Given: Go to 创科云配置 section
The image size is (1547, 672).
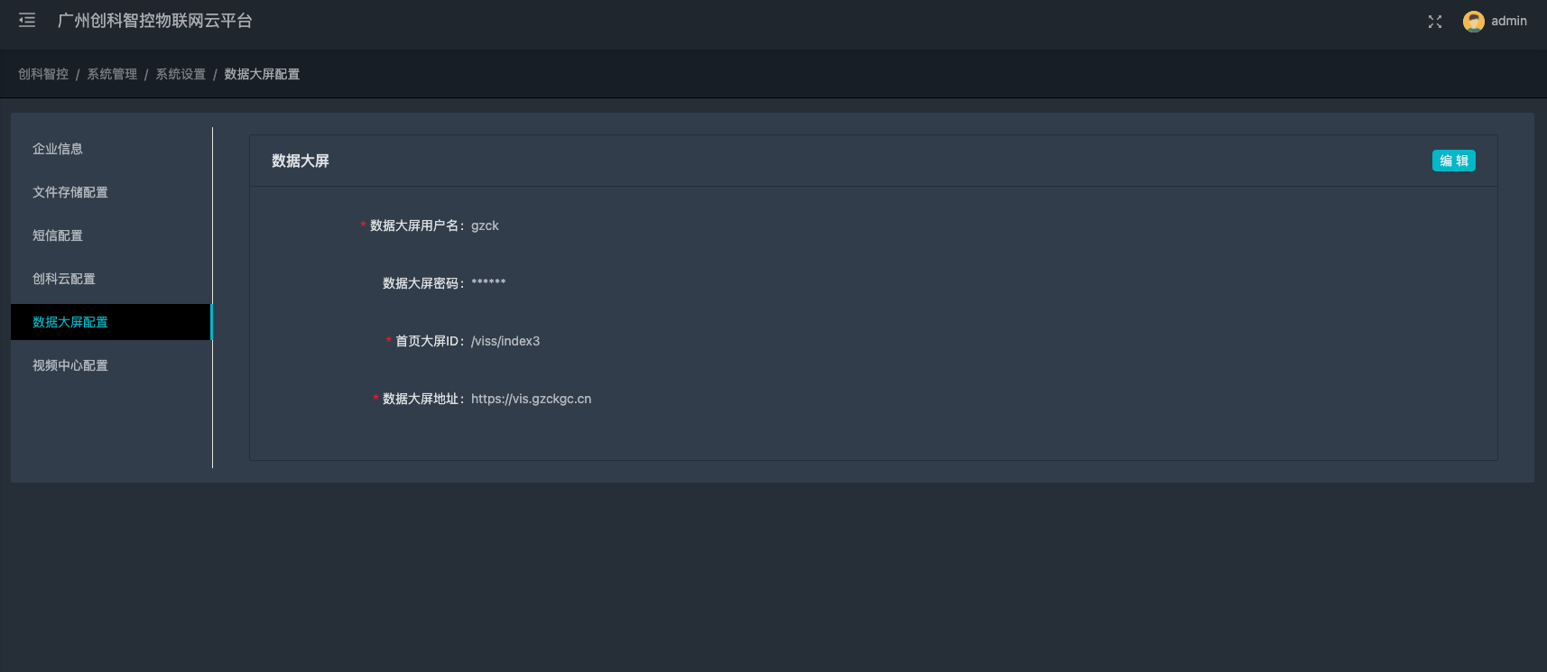Looking at the screenshot, I should tap(64, 279).
